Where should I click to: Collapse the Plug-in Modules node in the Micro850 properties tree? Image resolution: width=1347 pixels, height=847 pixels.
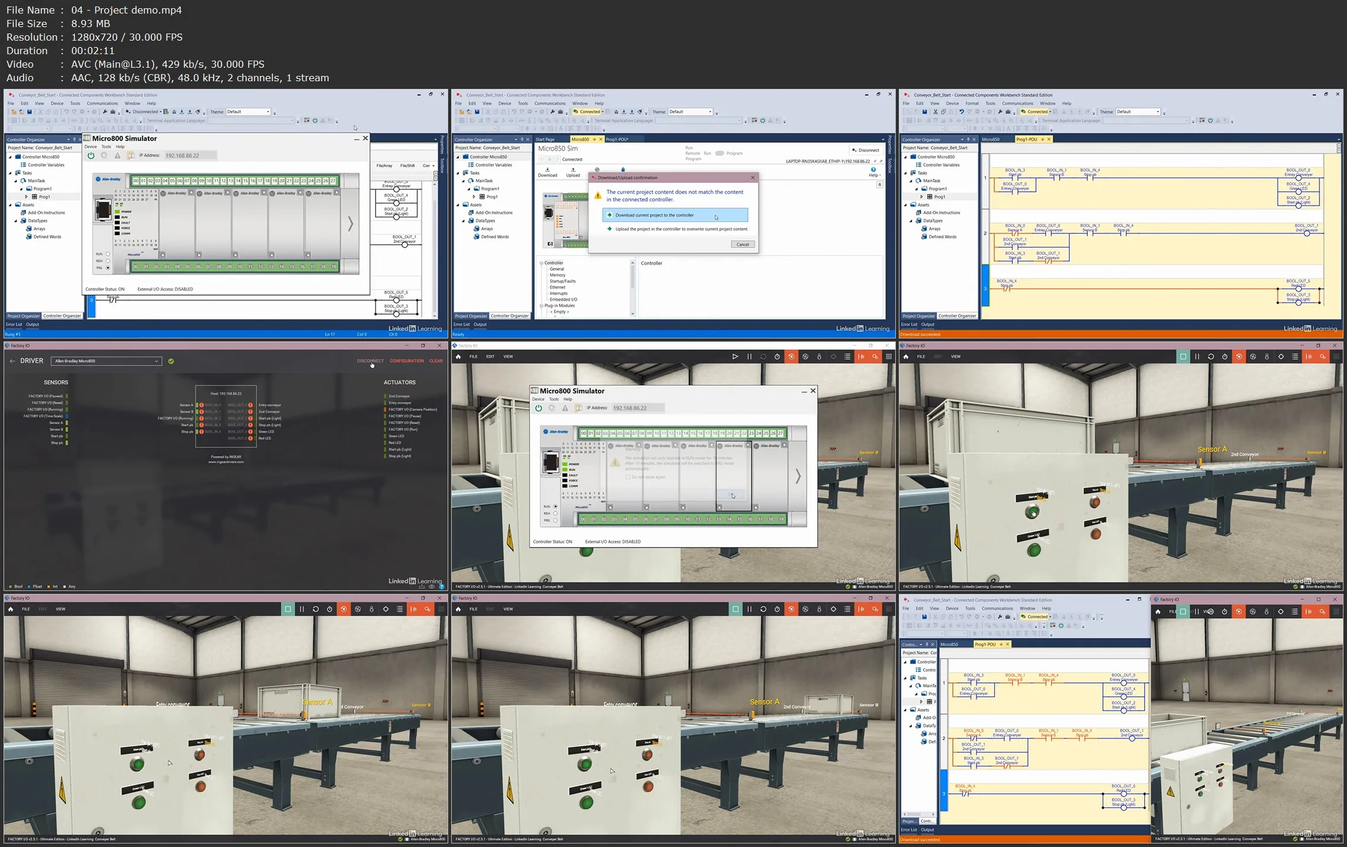[x=541, y=305]
